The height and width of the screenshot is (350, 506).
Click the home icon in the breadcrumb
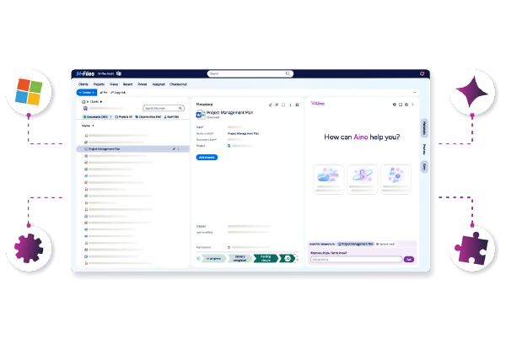pos(83,101)
